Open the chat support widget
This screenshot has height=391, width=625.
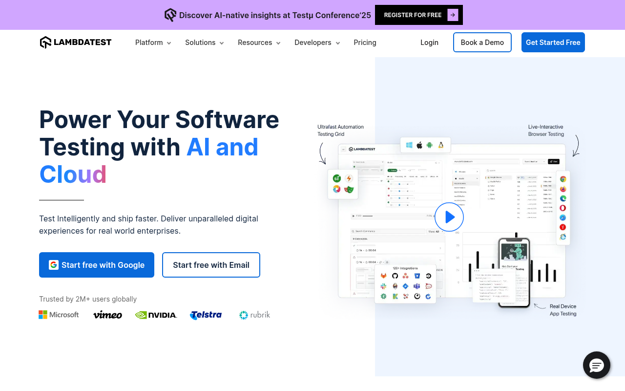[596, 365]
